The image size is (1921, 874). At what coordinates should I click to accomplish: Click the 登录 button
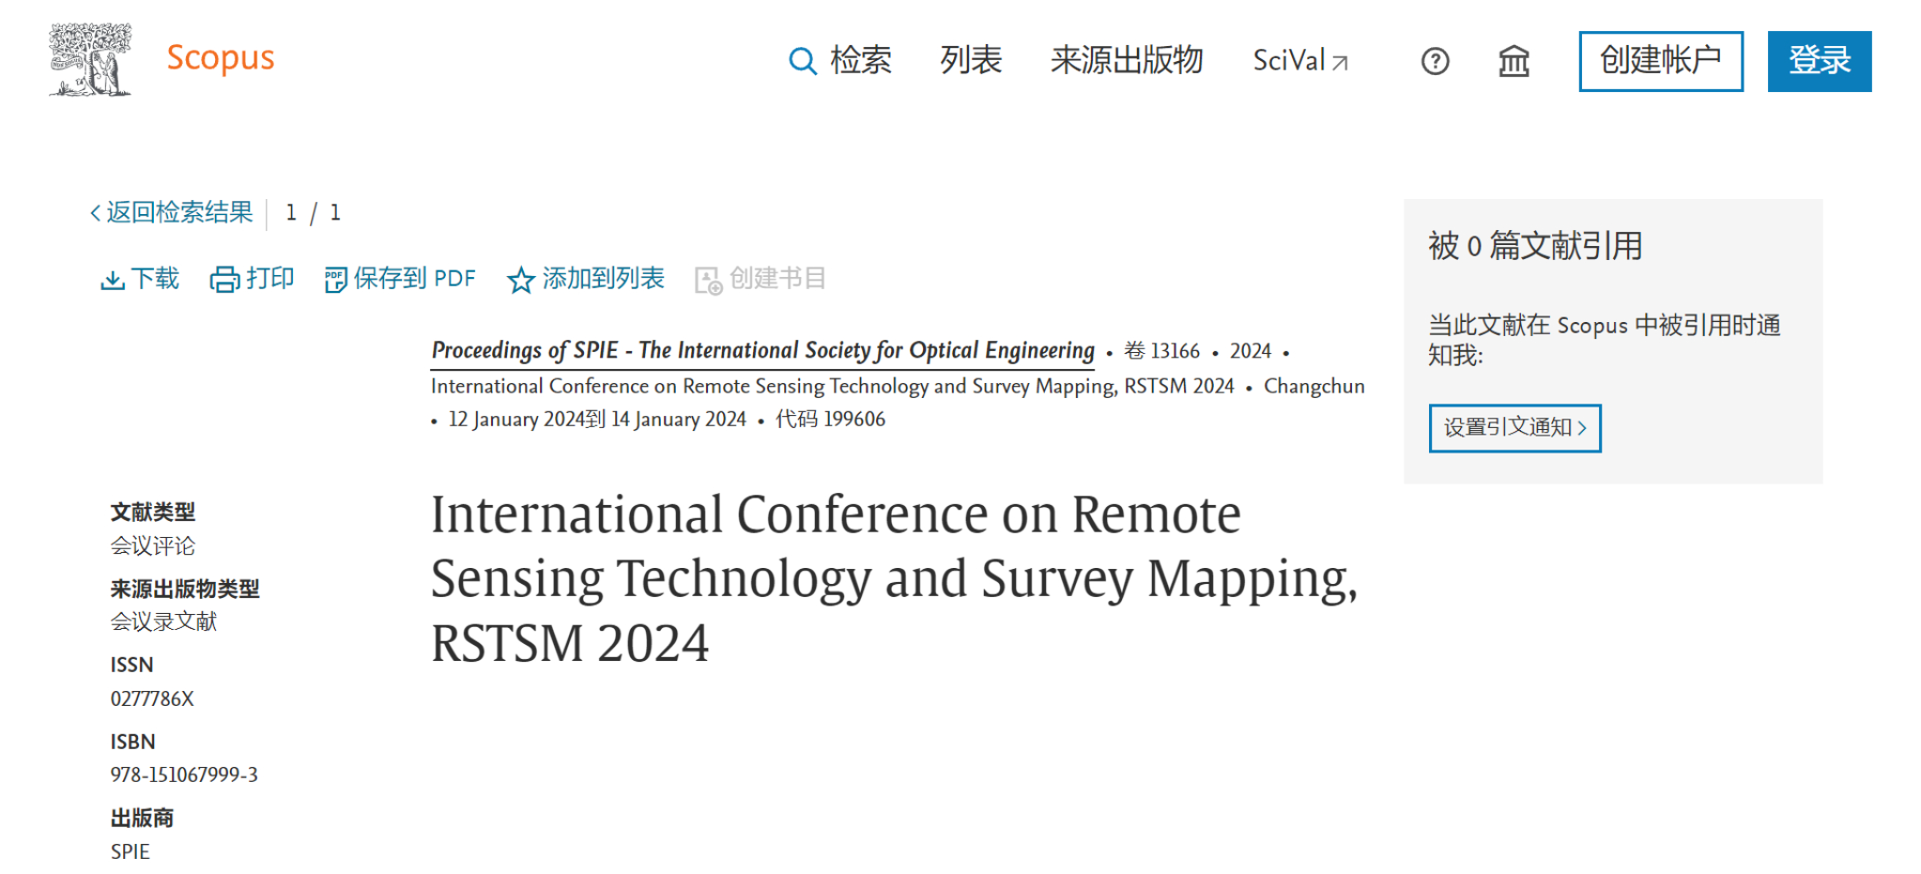(x=1819, y=61)
